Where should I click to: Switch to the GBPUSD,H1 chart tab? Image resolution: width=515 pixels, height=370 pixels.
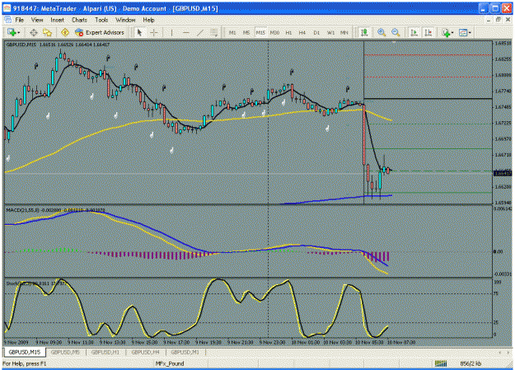coord(105,352)
